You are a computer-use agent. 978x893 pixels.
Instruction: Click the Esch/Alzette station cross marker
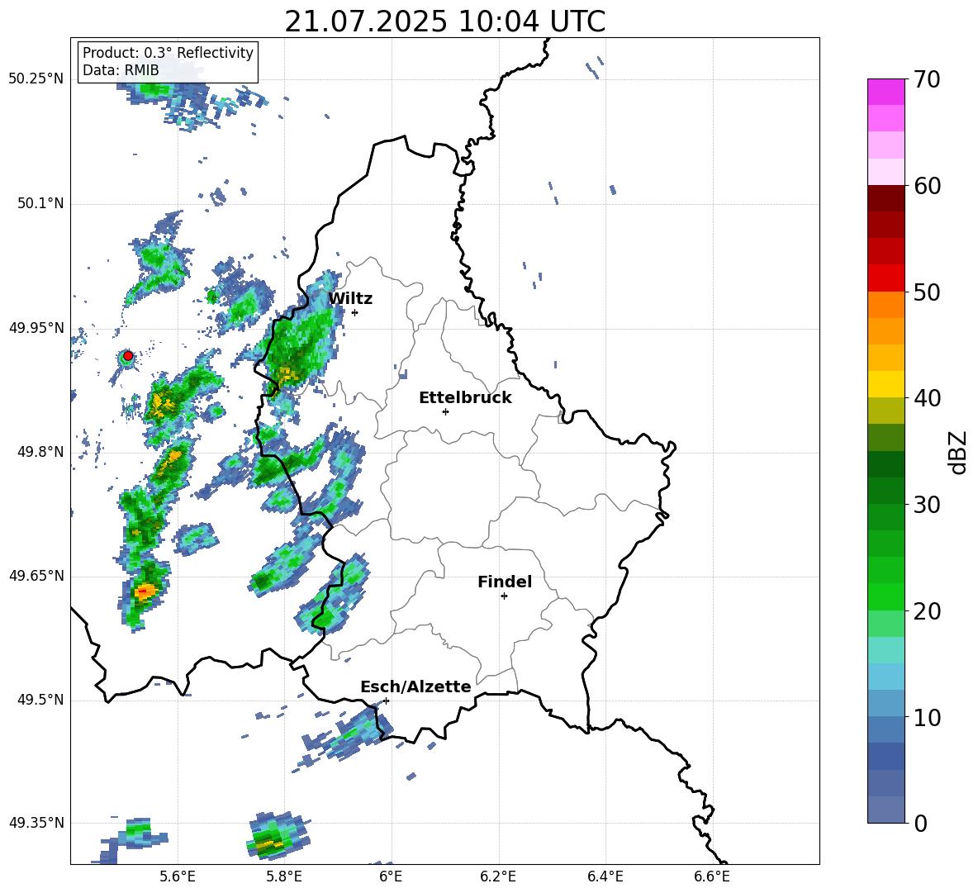point(386,701)
